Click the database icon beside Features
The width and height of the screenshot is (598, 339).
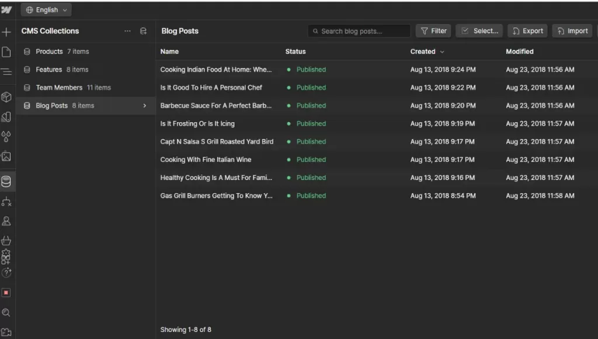pos(27,70)
